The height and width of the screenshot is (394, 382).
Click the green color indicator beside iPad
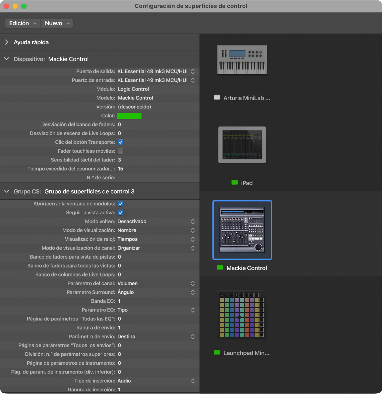235,182
